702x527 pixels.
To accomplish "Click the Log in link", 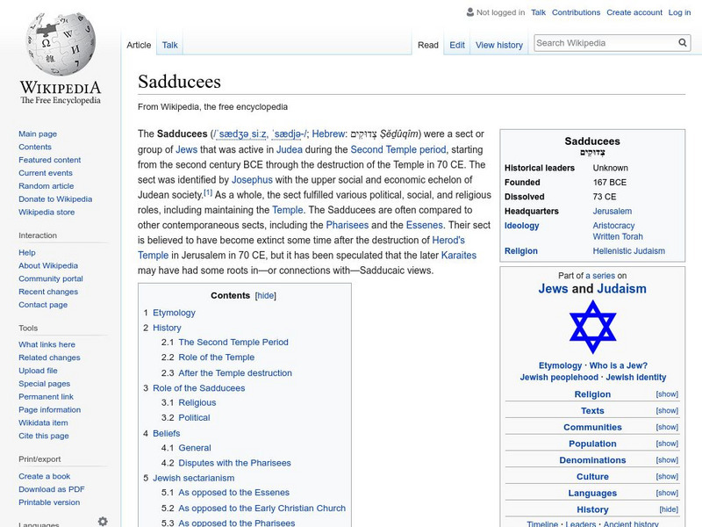I will pos(679,12).
